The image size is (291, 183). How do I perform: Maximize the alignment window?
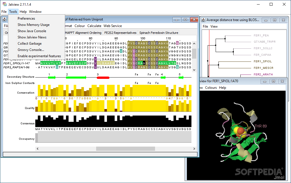coord(185,19)
